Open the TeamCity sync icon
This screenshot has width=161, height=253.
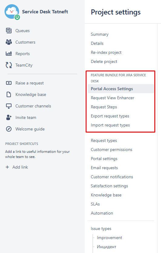pyautogui.click(x=9, y=65)
